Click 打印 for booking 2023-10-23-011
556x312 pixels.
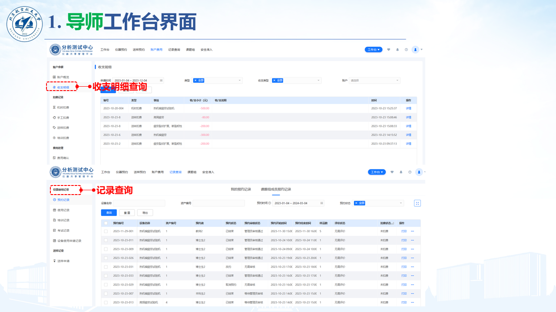pyautogui.click(x=404, y=240)
